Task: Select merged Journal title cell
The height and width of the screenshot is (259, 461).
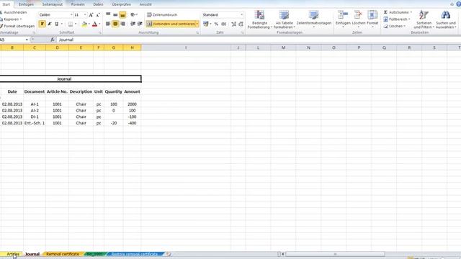Action: [71, 78]
